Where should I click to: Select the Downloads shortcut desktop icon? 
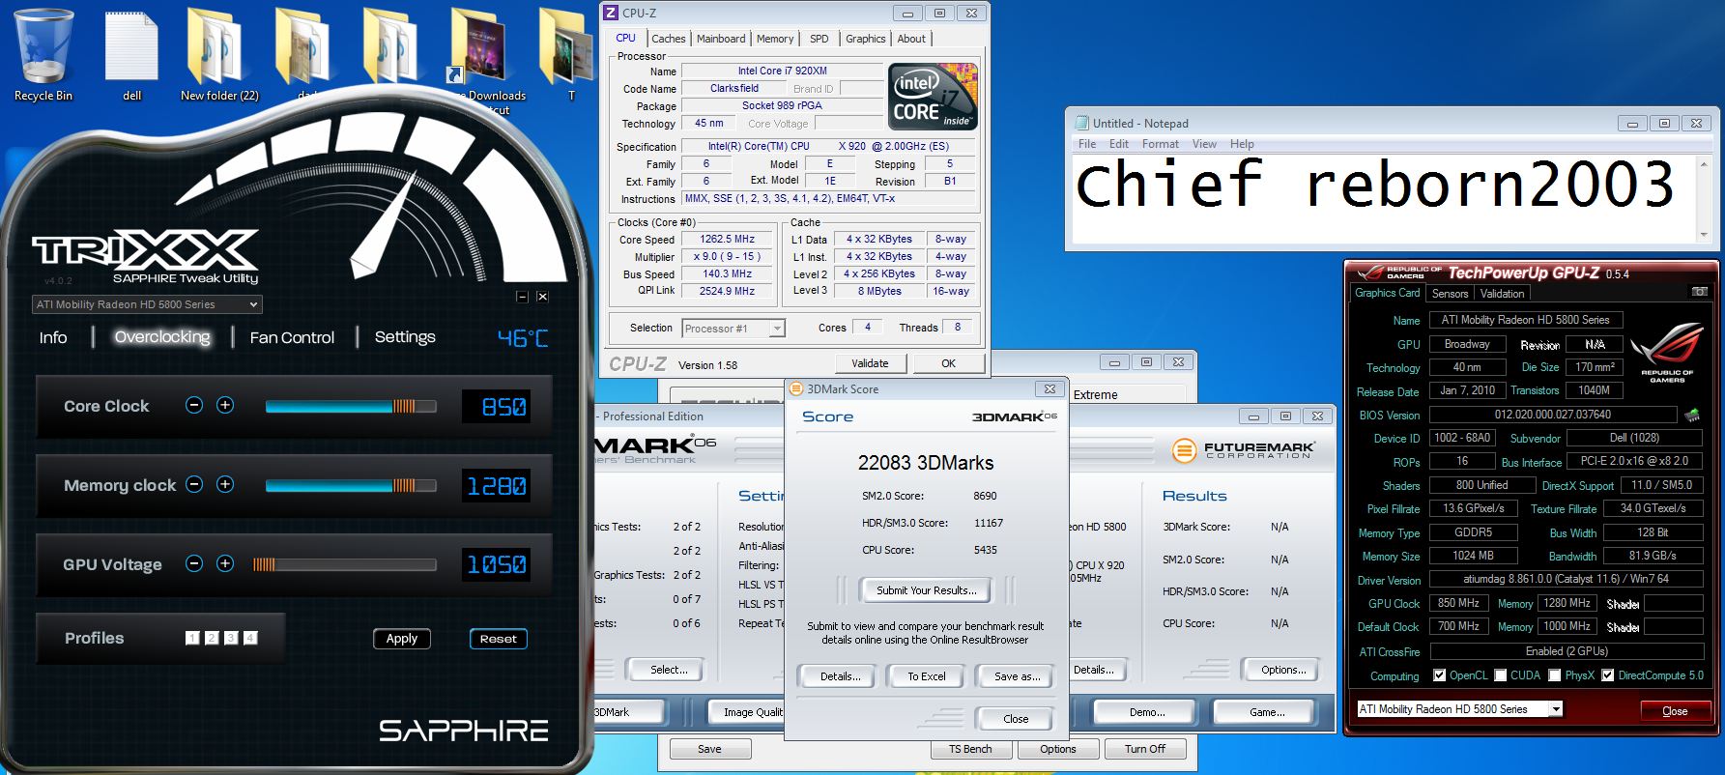coord(486,58)
